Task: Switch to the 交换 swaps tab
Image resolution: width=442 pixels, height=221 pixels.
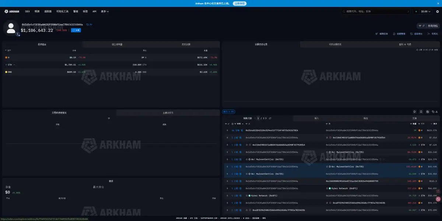Action: pos(415,118)
